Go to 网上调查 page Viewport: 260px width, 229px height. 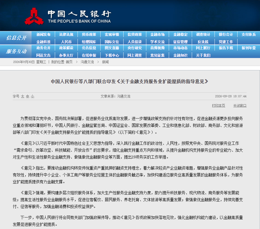pos(135,55)
